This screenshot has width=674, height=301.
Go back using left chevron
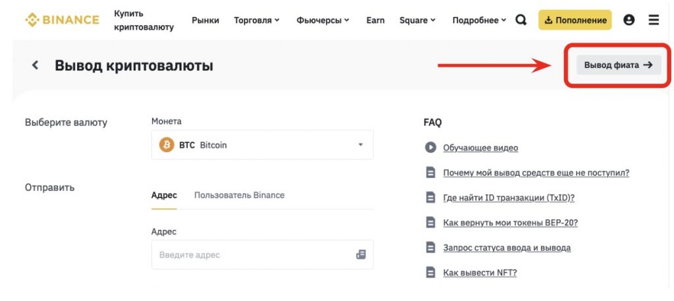pos(36,65)
